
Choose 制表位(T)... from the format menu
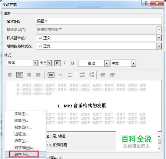(25, 127)
